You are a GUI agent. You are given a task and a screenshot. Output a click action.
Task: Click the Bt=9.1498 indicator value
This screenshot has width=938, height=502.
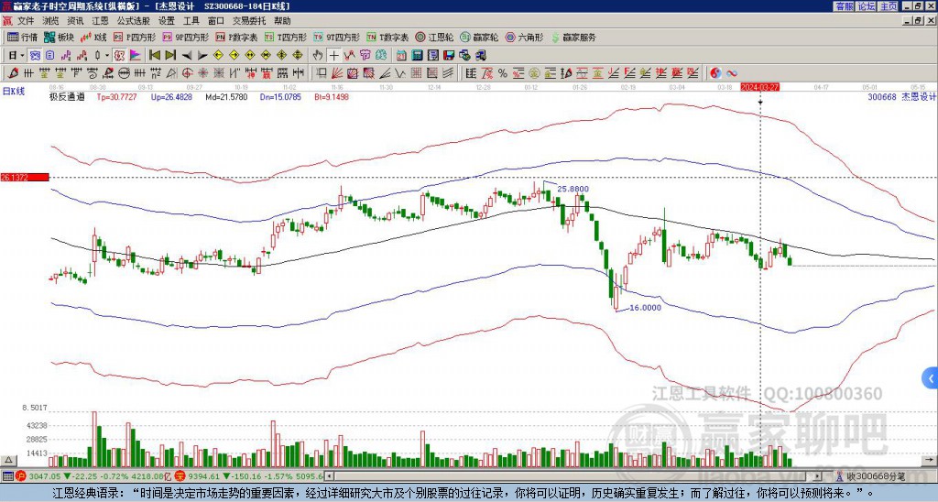(x=332, y=97)
